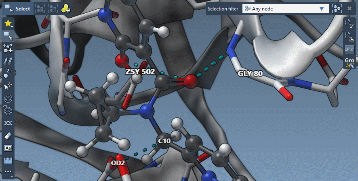This screenshot has height=181, width=358.
Task: Choose the Aa text label tool
Action: [8, 148]
